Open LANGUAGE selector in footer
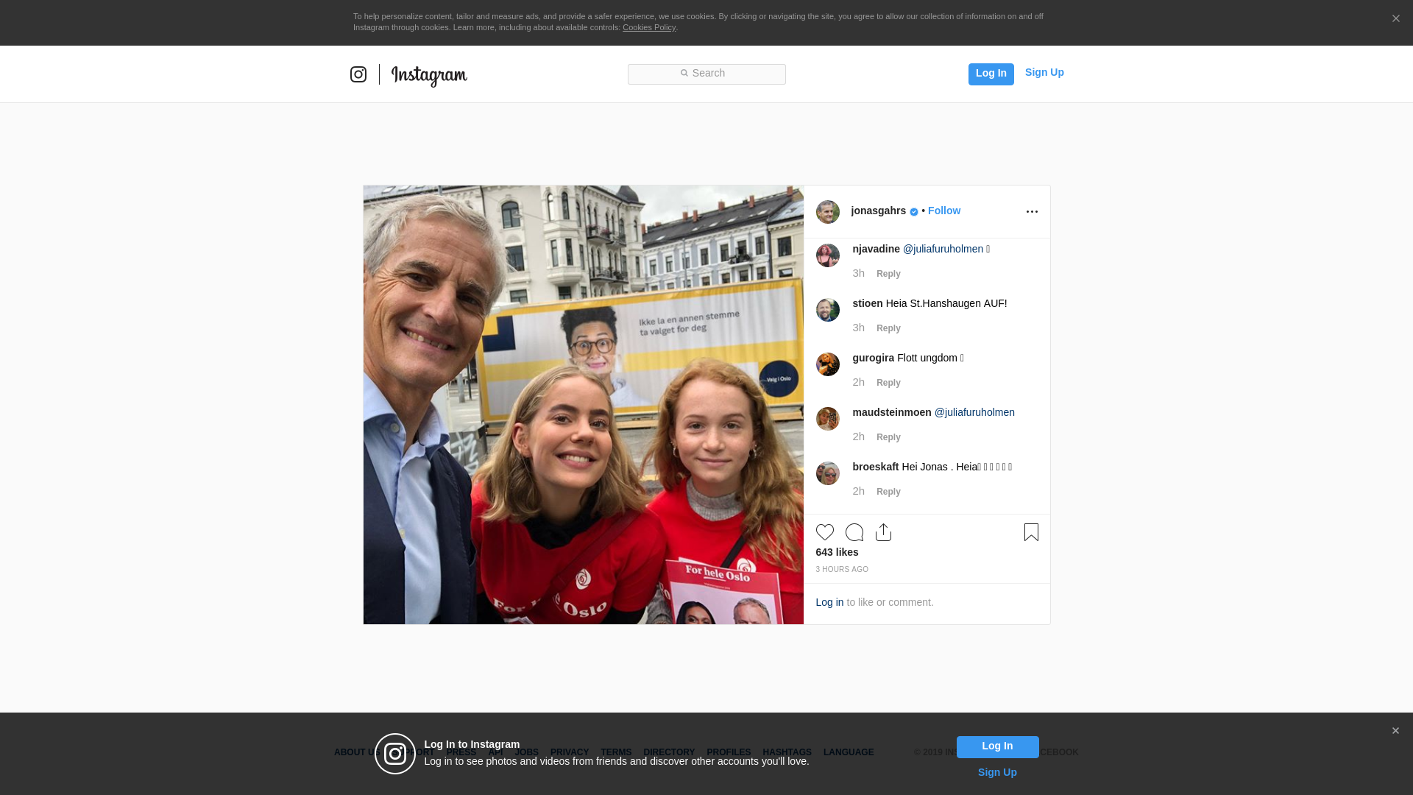The image size is (1413, 795). coord(849,752)
